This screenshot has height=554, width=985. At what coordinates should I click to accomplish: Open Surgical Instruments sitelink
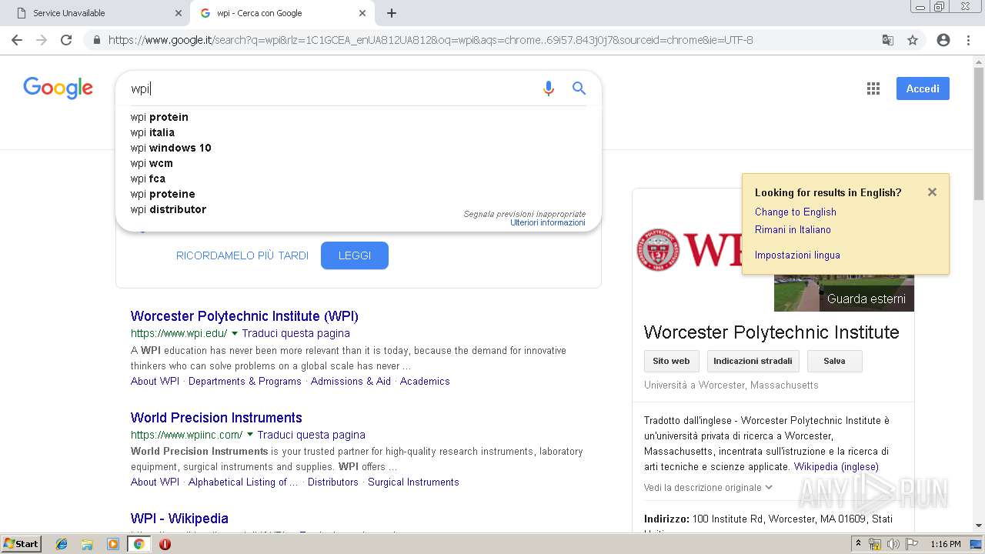point(413,482)
